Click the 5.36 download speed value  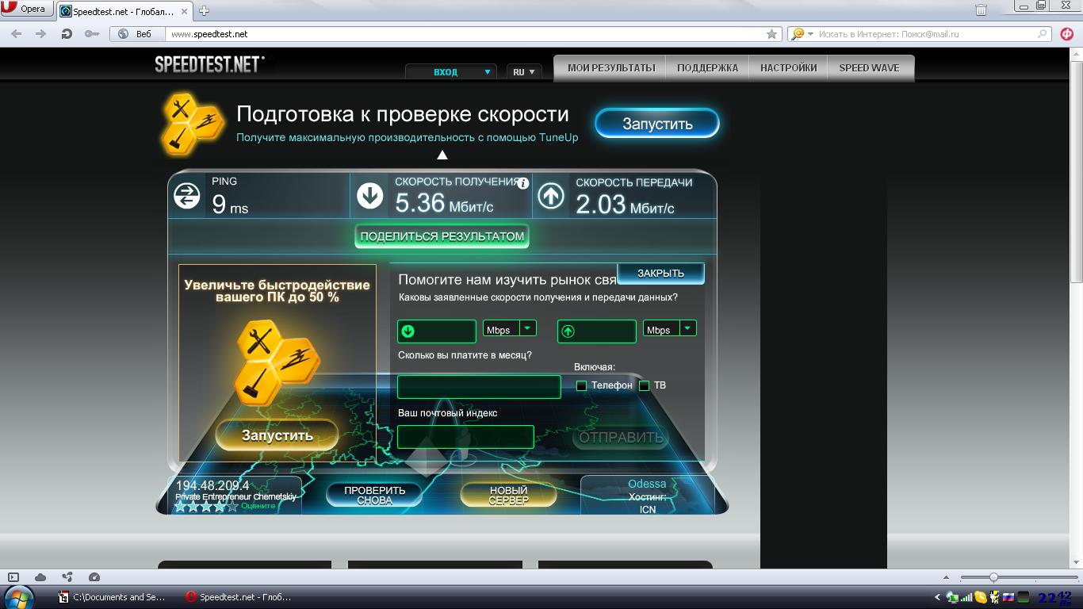[419, 204]
